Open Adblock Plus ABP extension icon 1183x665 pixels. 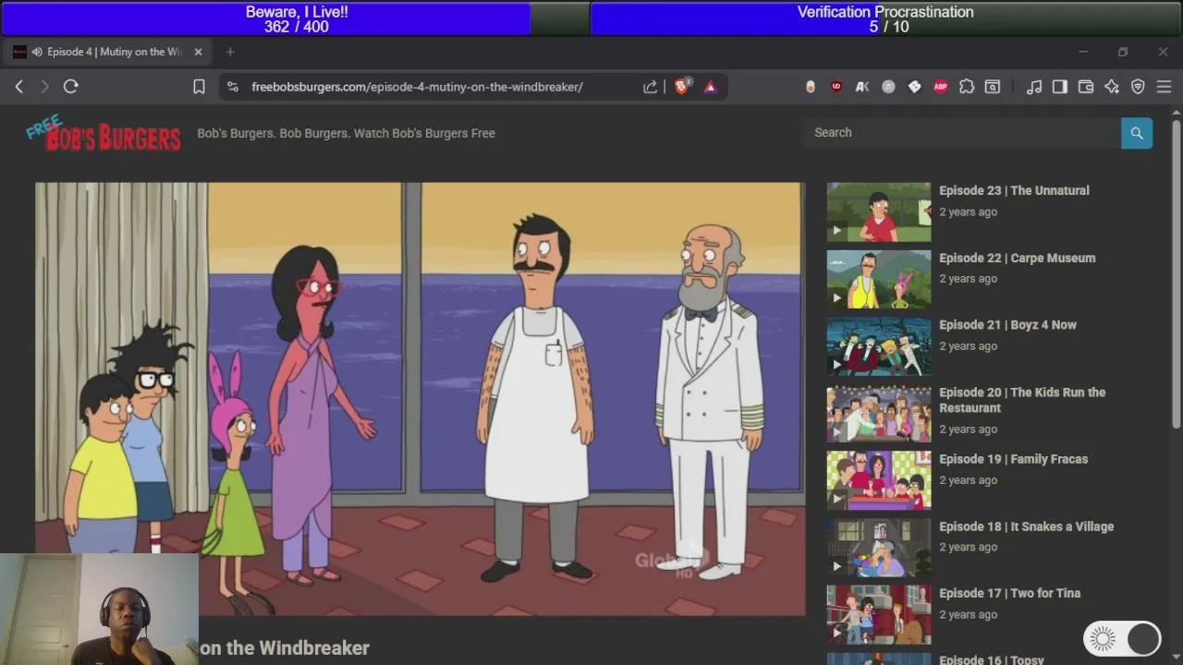pos(941,87)
